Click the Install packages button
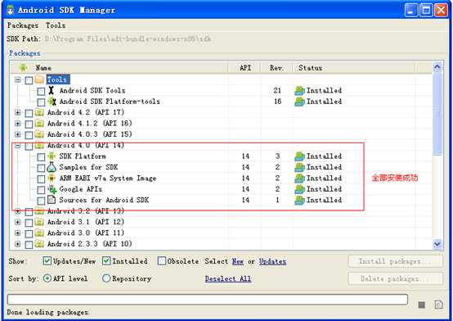 pyautogui.click(x=396, y=261)
